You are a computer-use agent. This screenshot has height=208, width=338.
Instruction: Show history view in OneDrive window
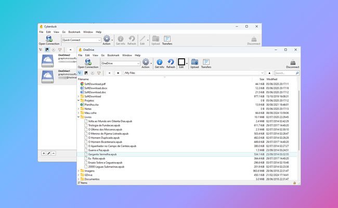(x=93, y=73)
